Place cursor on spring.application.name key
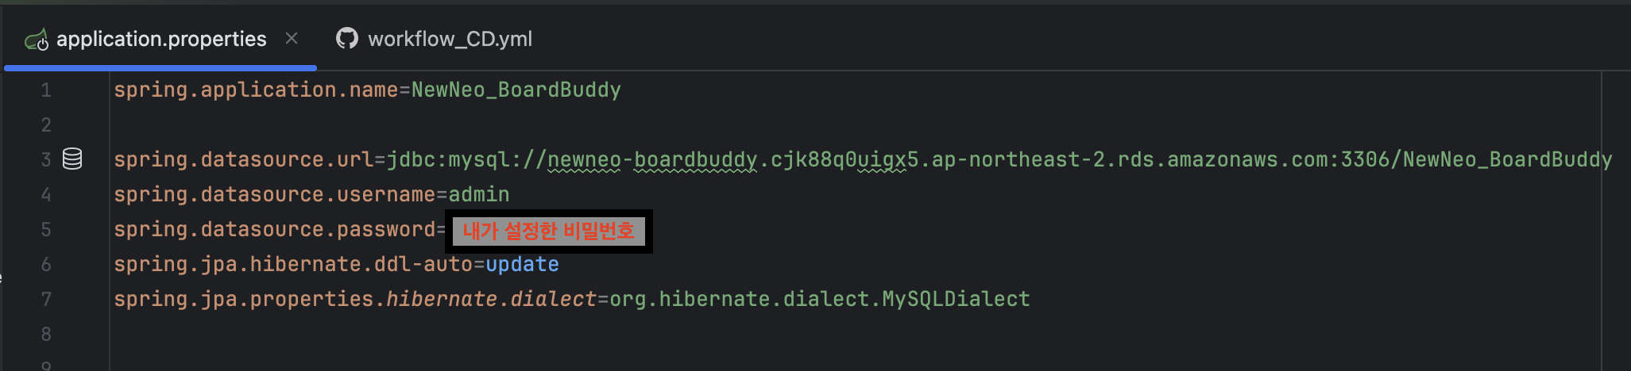 (256, 90)
